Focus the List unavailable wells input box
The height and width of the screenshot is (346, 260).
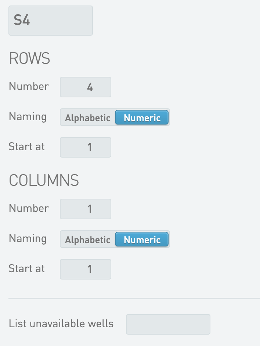point(168,324)
